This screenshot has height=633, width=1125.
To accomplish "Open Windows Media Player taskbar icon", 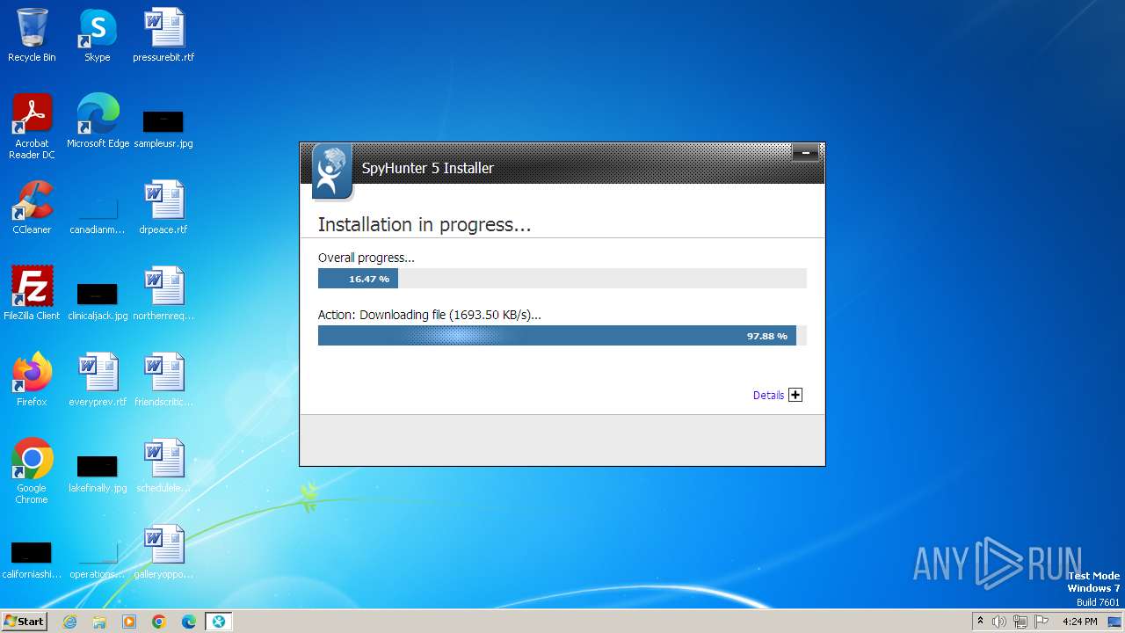I will tap(129, 622).
